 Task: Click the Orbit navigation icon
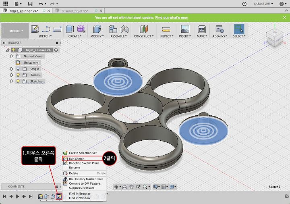point(116,187)
